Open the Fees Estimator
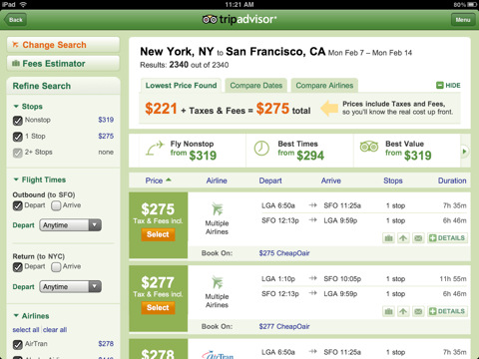The image size is (479, 359). [63, 64]
